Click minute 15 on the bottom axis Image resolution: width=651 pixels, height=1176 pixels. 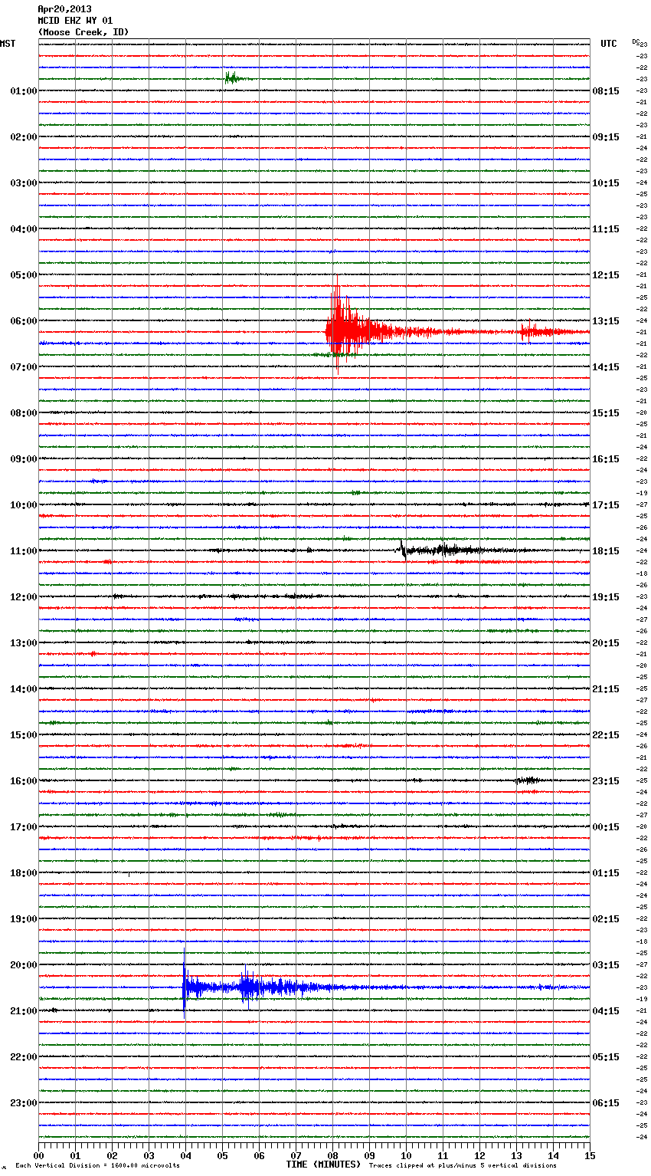(590, 1155)
